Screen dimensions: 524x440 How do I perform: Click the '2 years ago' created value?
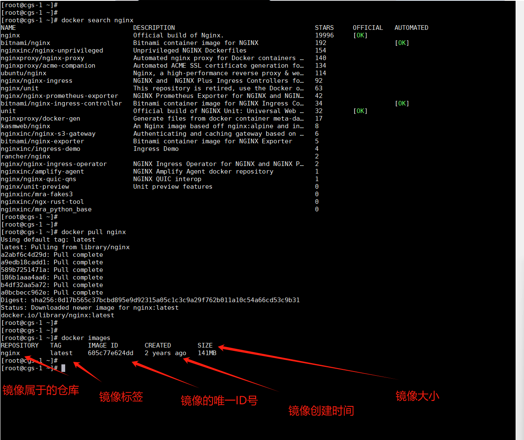point(165,353)
